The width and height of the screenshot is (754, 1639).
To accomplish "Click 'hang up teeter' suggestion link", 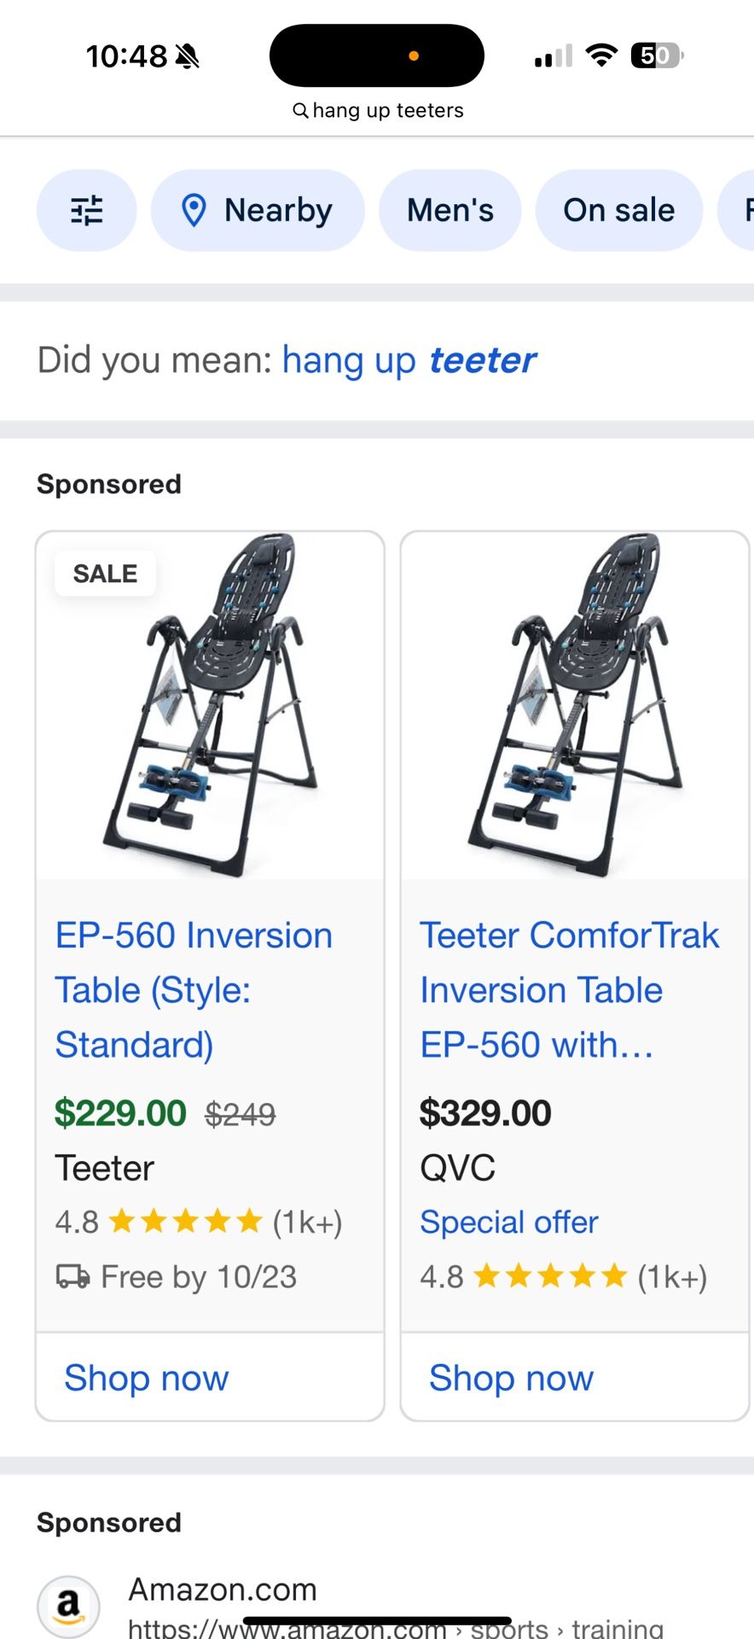I will 409,360.
